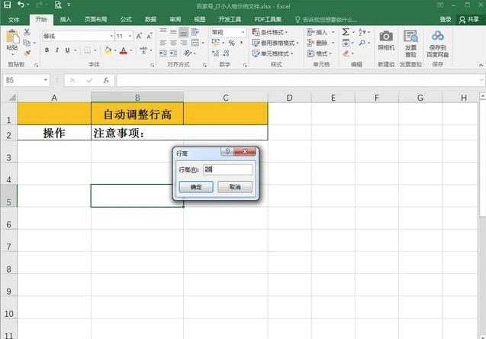This screenshot has height=339, width=486.
Task: Click the camera (照相机) icon
Action: 386,37
